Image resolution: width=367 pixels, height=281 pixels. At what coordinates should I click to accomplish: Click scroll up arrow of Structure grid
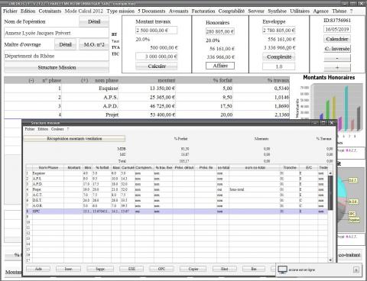click(x=330, y=173)
